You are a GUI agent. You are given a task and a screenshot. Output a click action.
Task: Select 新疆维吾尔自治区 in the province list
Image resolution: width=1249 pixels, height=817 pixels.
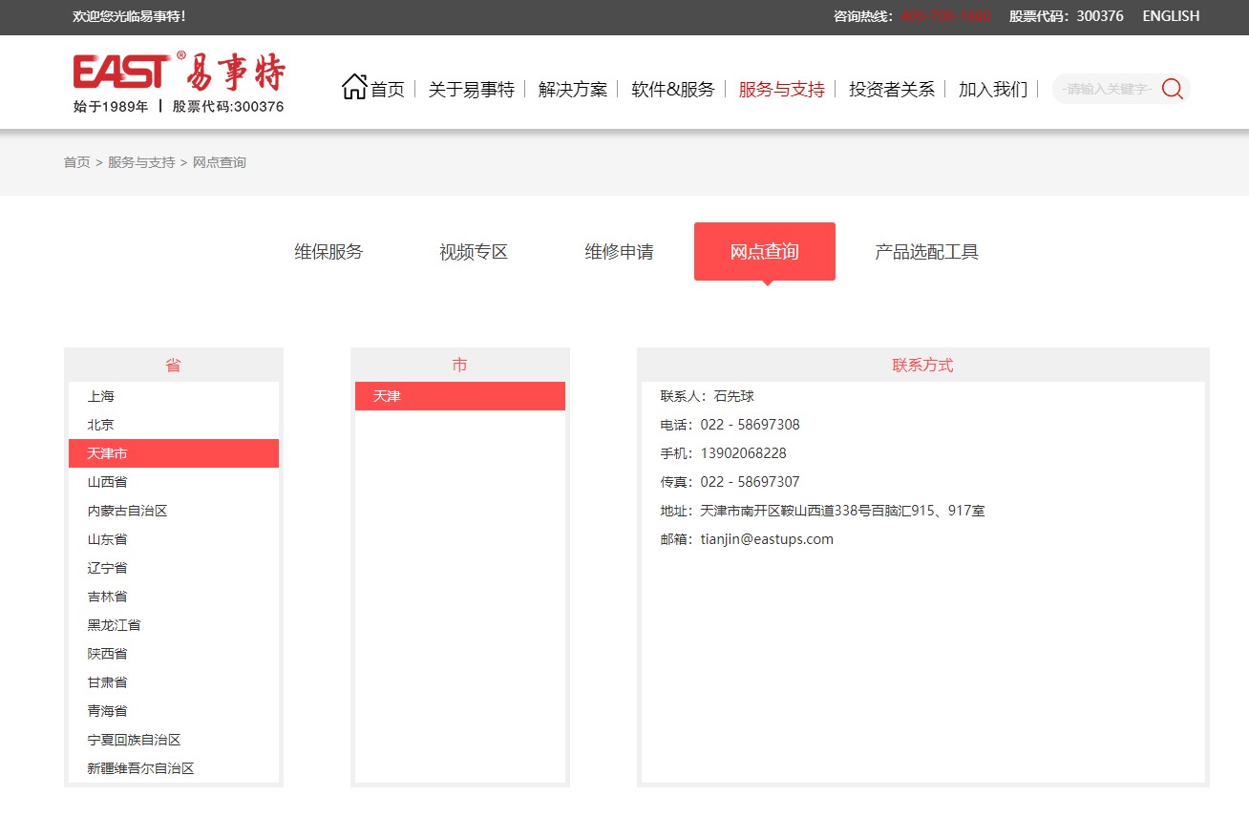[174, 768]
